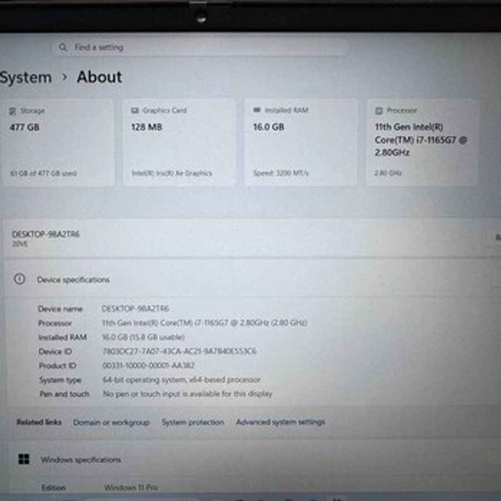Click 'Speed: 3200 MT/s' text
Image resolution: width=501 pixels, height=501 pixels.
pyautogui.click(x=281, y=173)
